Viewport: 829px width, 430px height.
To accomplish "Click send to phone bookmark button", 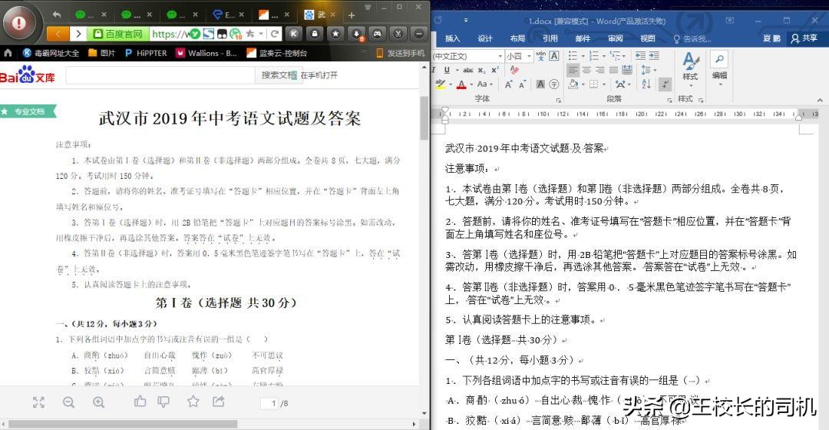I will pos(400,53).
